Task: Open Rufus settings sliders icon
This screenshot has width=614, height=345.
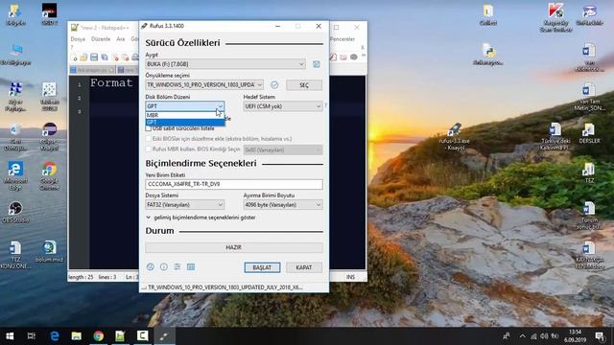Action: (x=177, y=266)
